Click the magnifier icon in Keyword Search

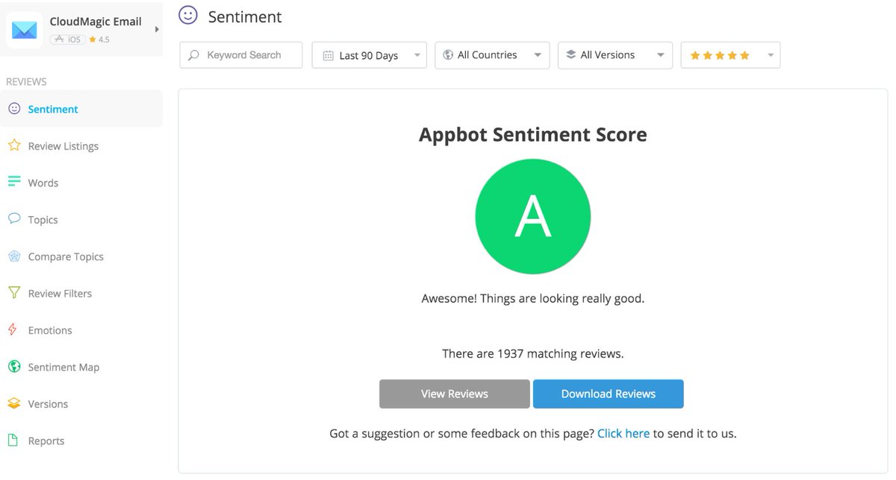click(x=194, y=55)
